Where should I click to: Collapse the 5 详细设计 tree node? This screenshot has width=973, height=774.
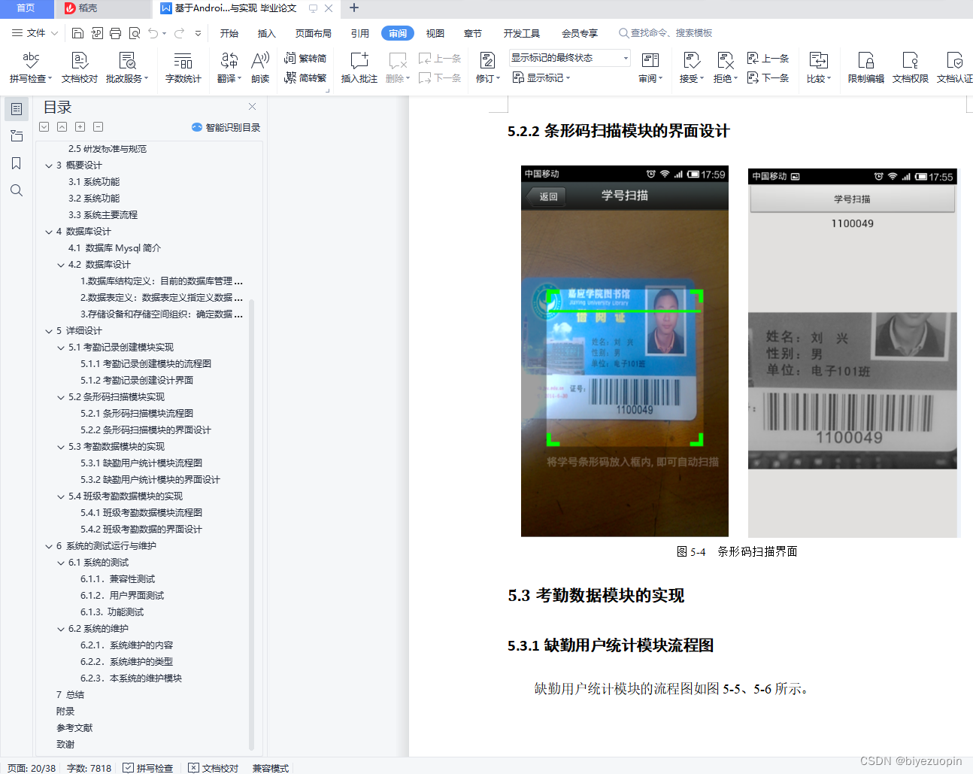click(49, 331)
